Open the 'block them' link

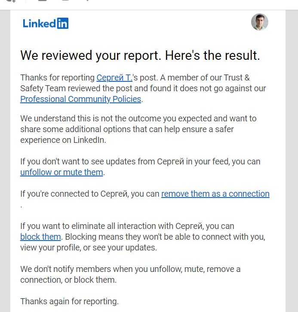point(40,237)
